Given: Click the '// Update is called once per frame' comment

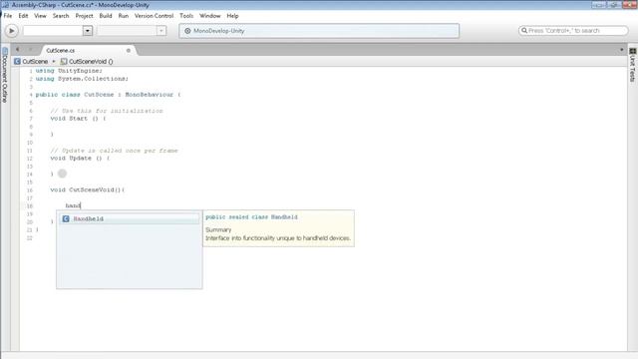Looking at the screenshot, I should click(115, 151).
